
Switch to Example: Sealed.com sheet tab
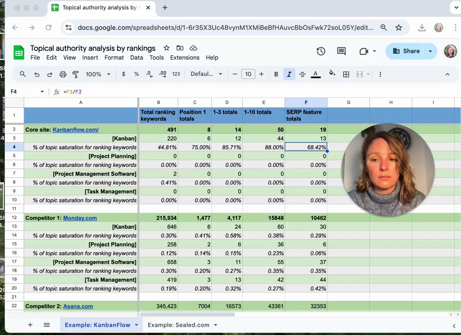pos(178,325)
